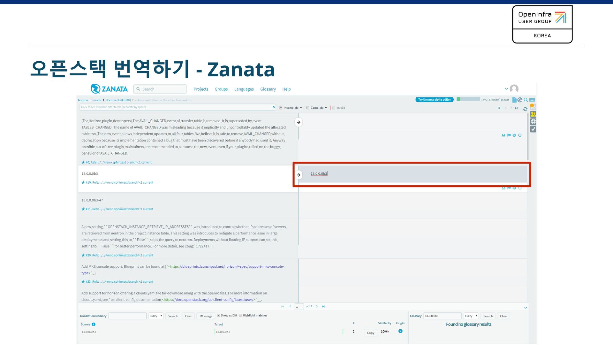Focus the filter terms input box

point(178,107)
